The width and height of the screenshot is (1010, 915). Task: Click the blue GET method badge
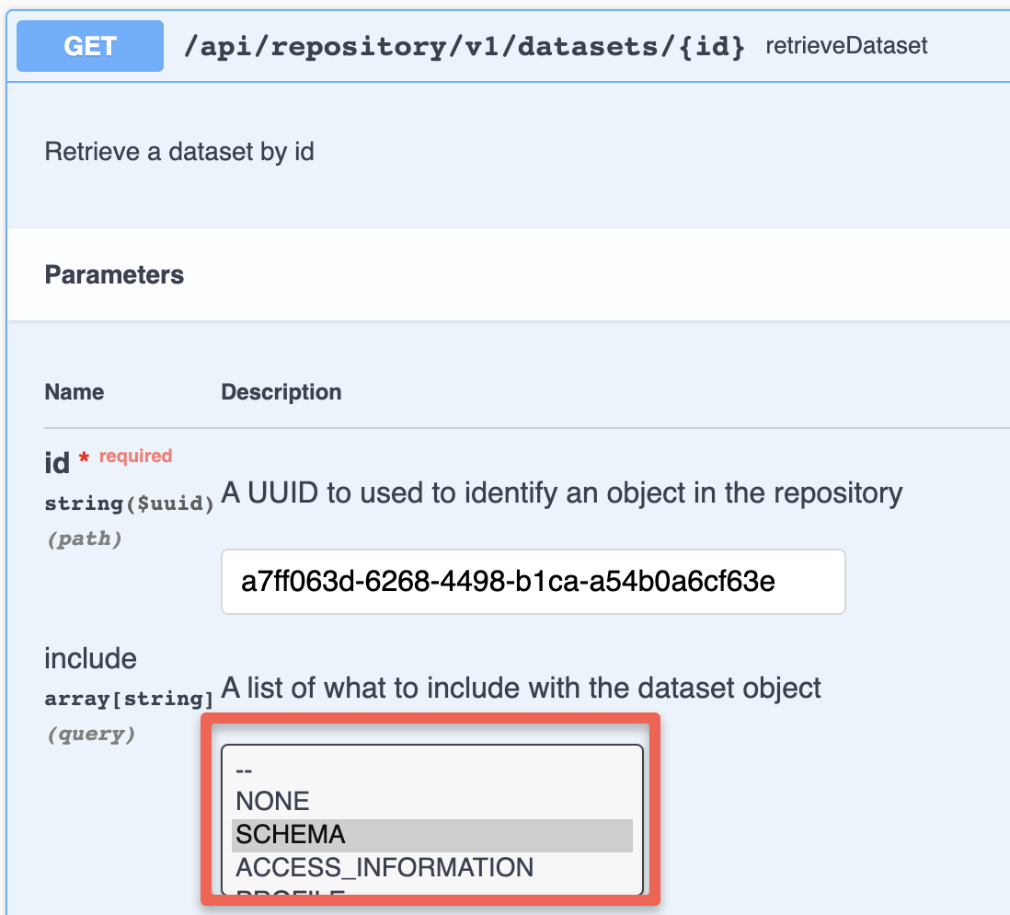click(x=90, y=46)
